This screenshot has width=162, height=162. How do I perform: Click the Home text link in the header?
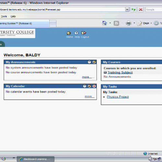click(70, 37)
